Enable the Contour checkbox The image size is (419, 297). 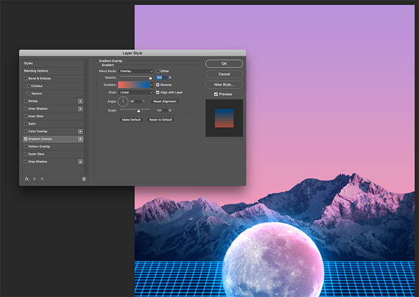[x=29, y=86]
